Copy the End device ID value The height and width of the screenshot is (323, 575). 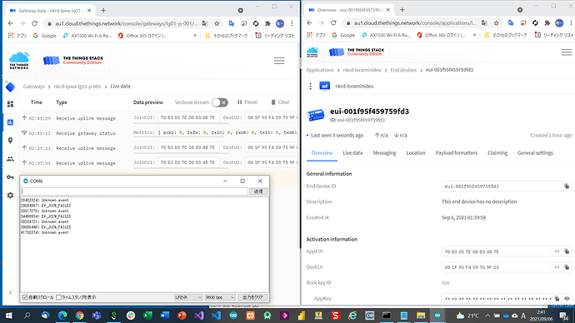(567, 186)
